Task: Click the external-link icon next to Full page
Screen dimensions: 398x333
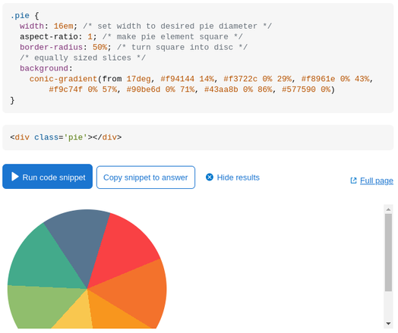Action: [x=354, y=181]
